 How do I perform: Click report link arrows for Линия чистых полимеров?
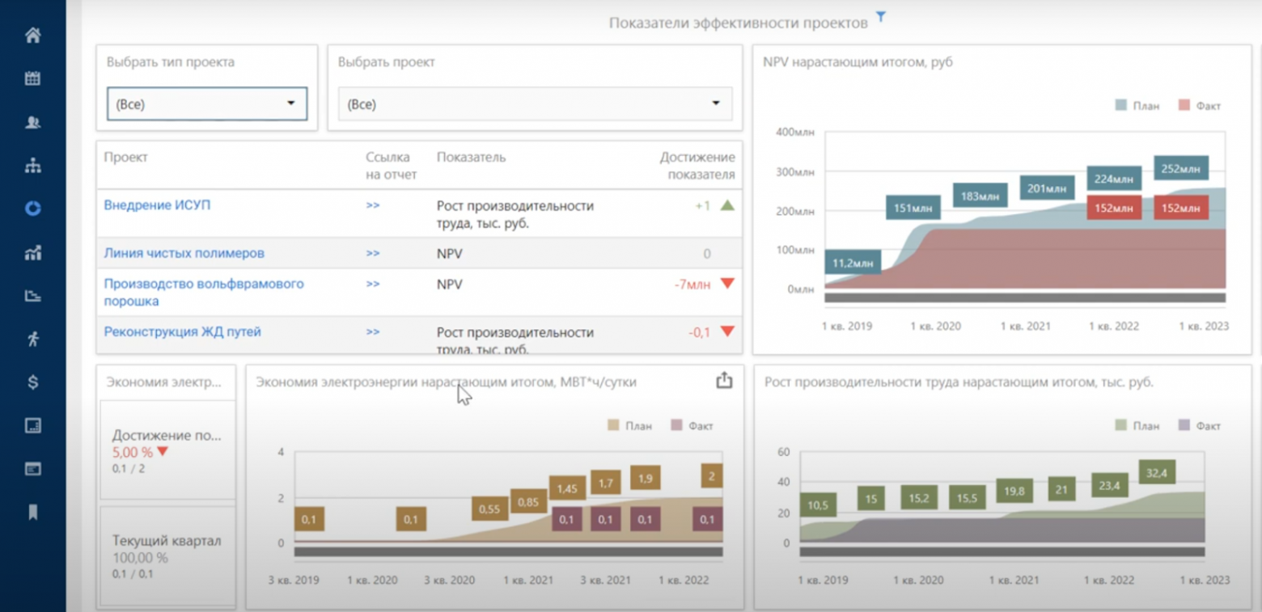(372, 253)
